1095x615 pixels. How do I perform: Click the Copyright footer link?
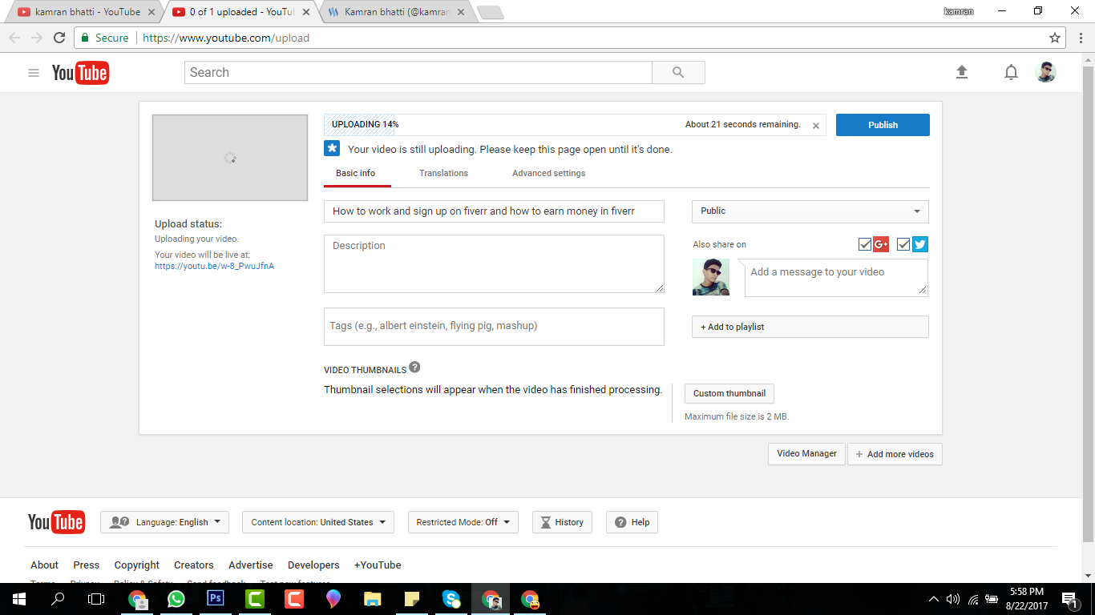(x=136, y=565)
